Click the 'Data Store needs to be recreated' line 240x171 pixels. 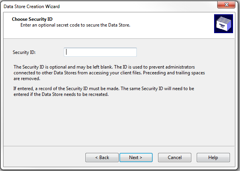click(61, 94)
